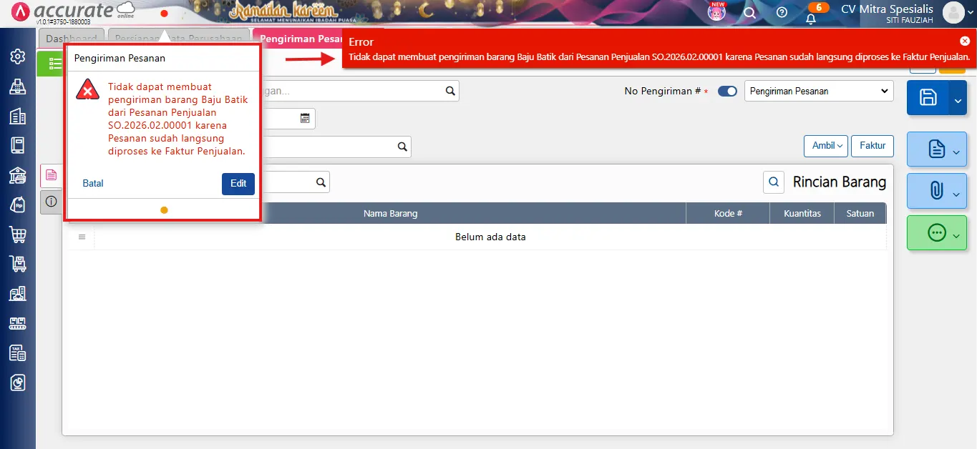Click the notification bell icon

(x=811, y=19)
